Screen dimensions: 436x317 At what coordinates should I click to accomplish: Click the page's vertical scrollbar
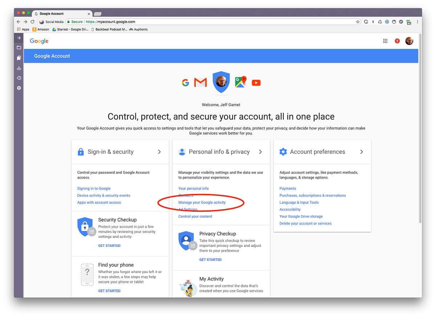coord(420,128)
